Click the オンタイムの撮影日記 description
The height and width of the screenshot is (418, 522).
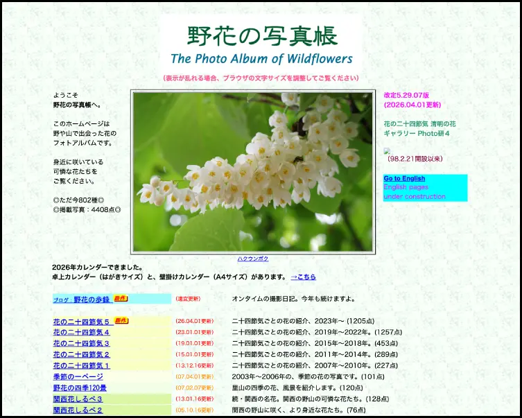[x=294, y=299]
